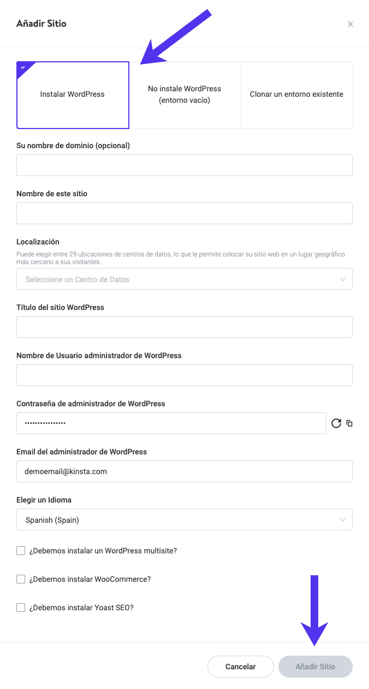Choose No instale WordPress (entorno vacío)
The image size is (369, 689).
pos(184,95)
